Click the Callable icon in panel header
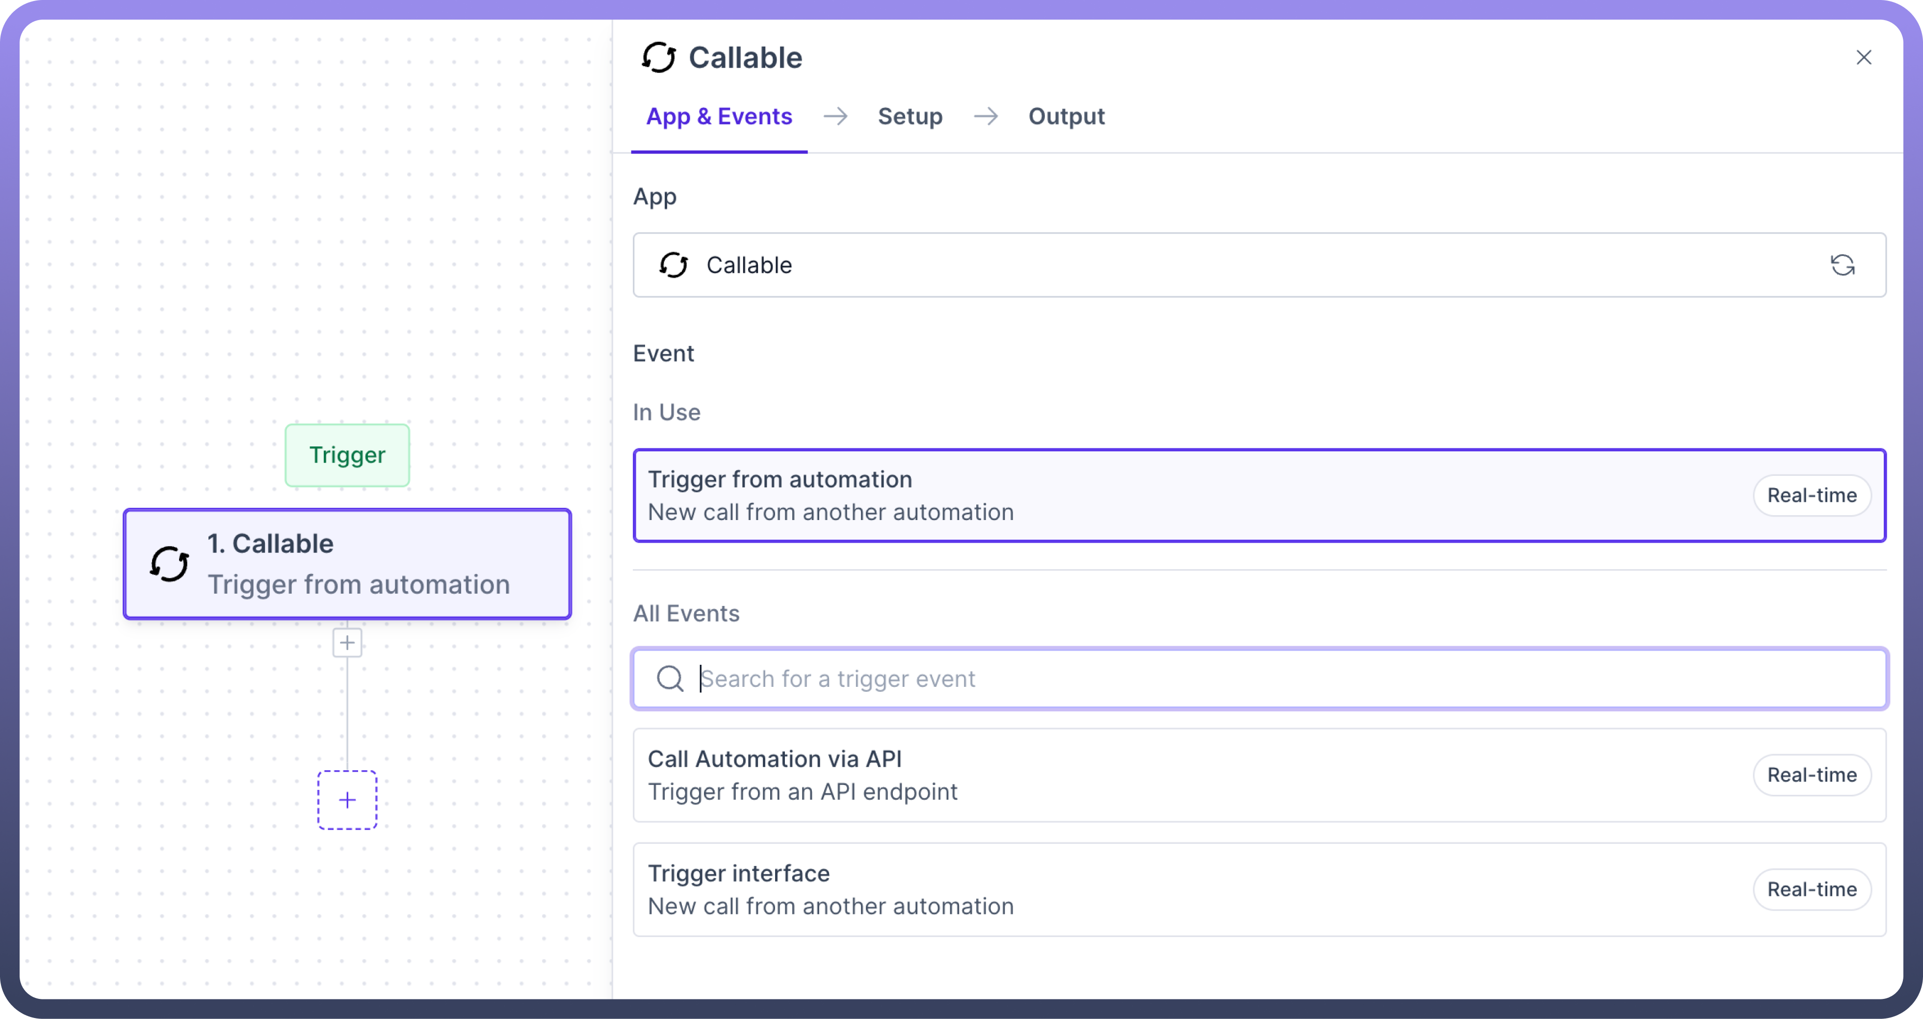Viewport: 1923px width, 1019px height. pyautogui.click(x=658, y=57)
